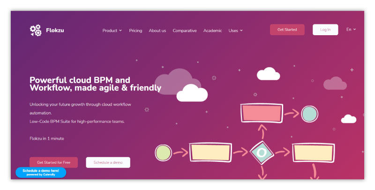Image resolution: width=375 pixels, height=190 pixels.
Task: Open the Calendly Schedule a demo here badge
Action: [41, 173]
